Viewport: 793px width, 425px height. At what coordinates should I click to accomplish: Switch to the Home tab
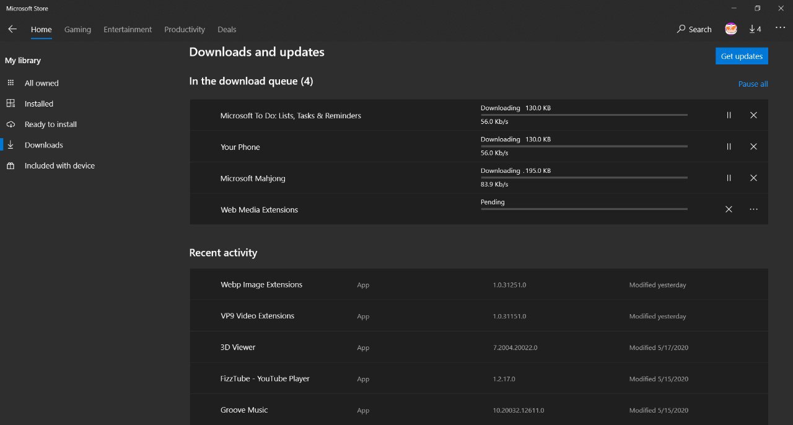pyautogui.click(x=42, y=30)
